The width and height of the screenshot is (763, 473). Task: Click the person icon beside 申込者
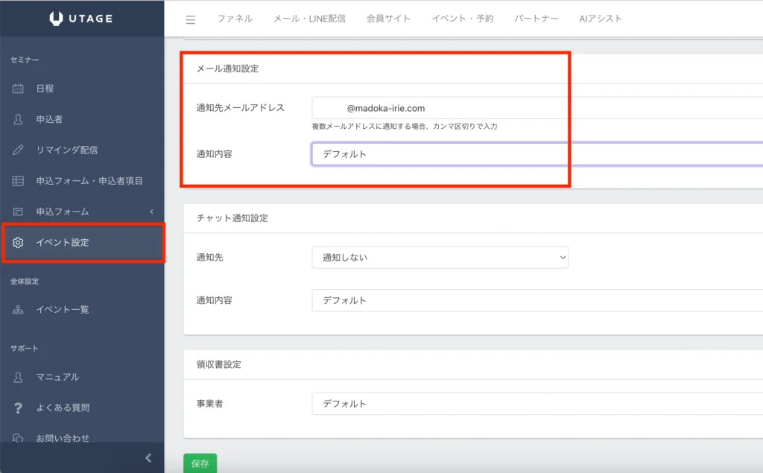point(18,119)
